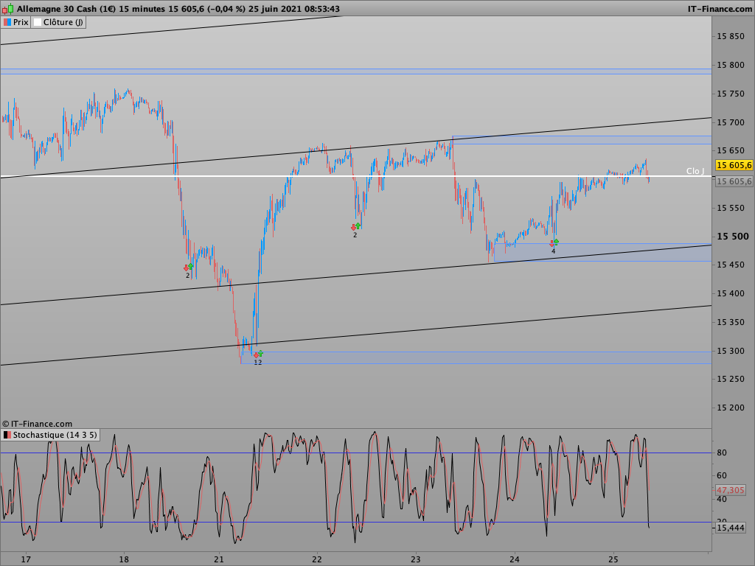
Task: Click the grey 15 605,6 closing price tag
Action: pos(734,181)
